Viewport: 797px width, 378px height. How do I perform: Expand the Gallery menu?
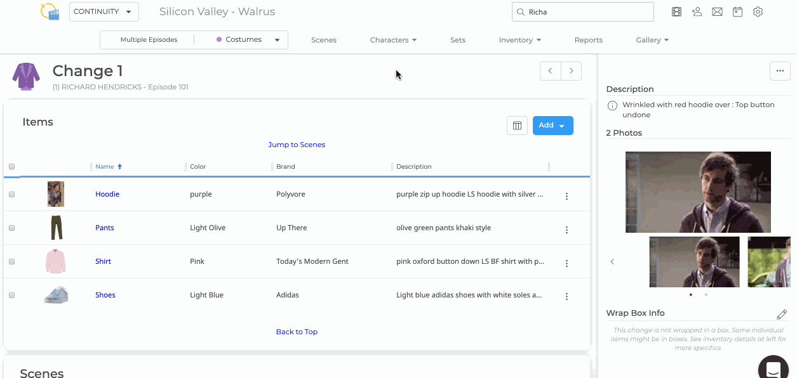tap(652, 40)
